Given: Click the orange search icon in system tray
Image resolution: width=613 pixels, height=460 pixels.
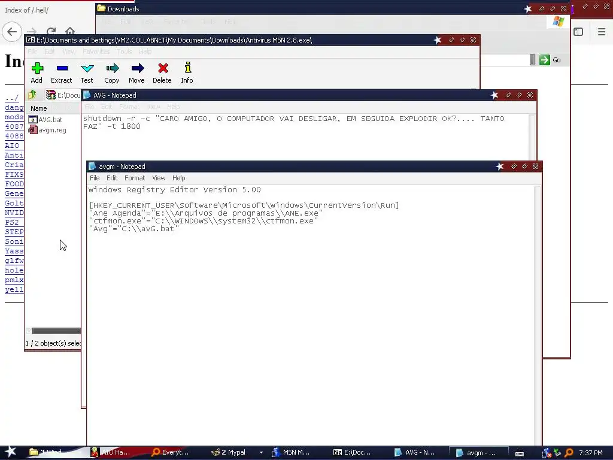Looking at the screenshot, I should pos(569,453).
